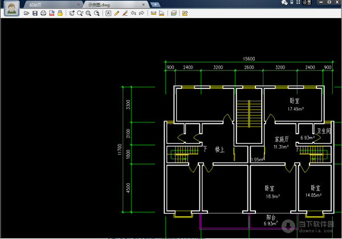Click the measure distance ruler tool
This screenshot has width=342, height=239.
coord(153,13)
